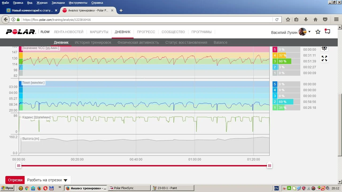Open the Firefox downloads arrow icon
This screenshot has width=342, height=192.
(306, 19)
